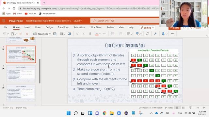
Task: Open Zoom from the taskbar
Action: tap(119, 113)
